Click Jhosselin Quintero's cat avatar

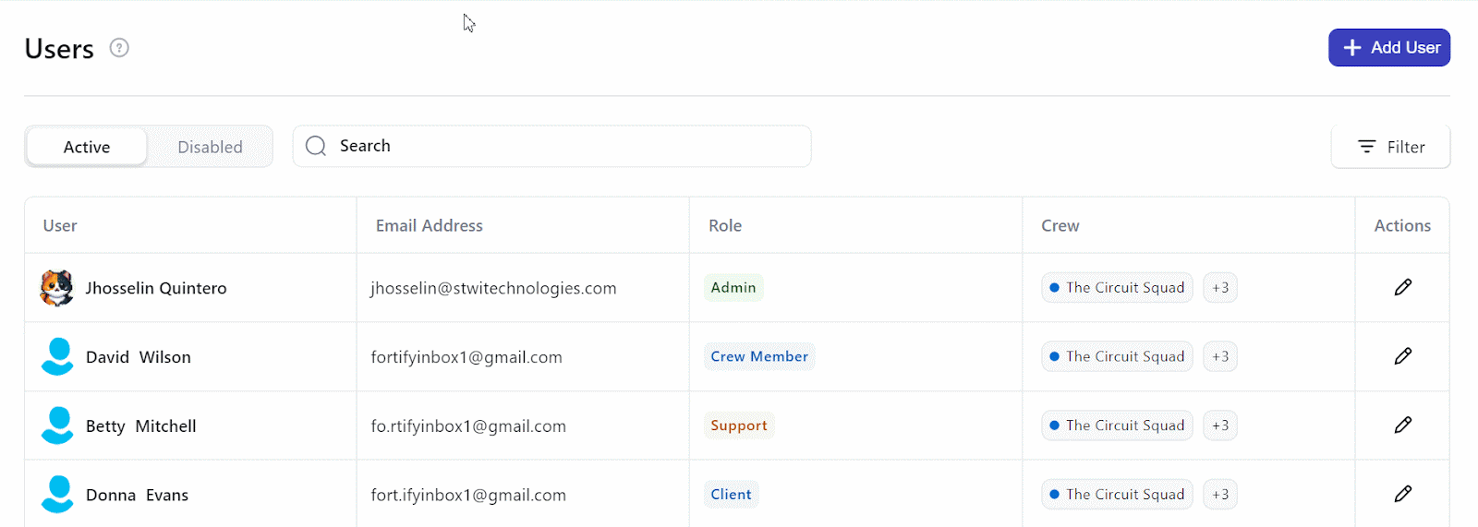pos(57,288)
